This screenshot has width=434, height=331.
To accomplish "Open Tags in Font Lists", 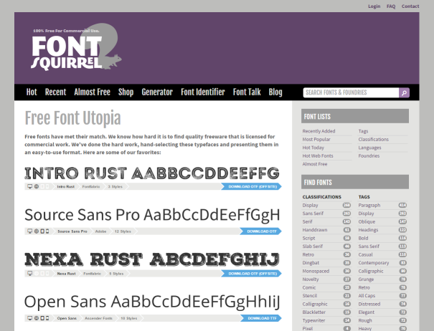I will [x=363, y=131].
